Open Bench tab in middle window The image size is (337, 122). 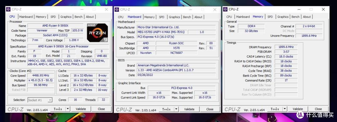pos(187,17)
